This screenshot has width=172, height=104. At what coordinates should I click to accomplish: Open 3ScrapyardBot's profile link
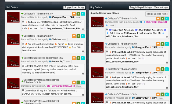pyautogui.click(x=63, y=17)
